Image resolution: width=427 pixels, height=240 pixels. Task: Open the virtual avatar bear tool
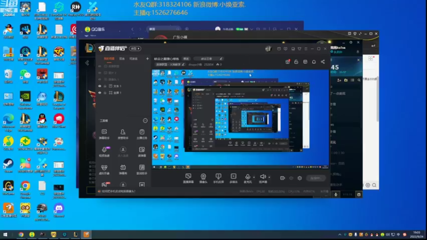(x=104, y=170)
